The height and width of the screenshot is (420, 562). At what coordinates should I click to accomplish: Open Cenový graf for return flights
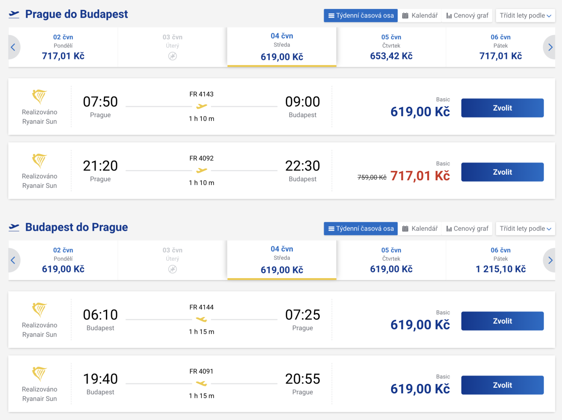tap(467, 228)
